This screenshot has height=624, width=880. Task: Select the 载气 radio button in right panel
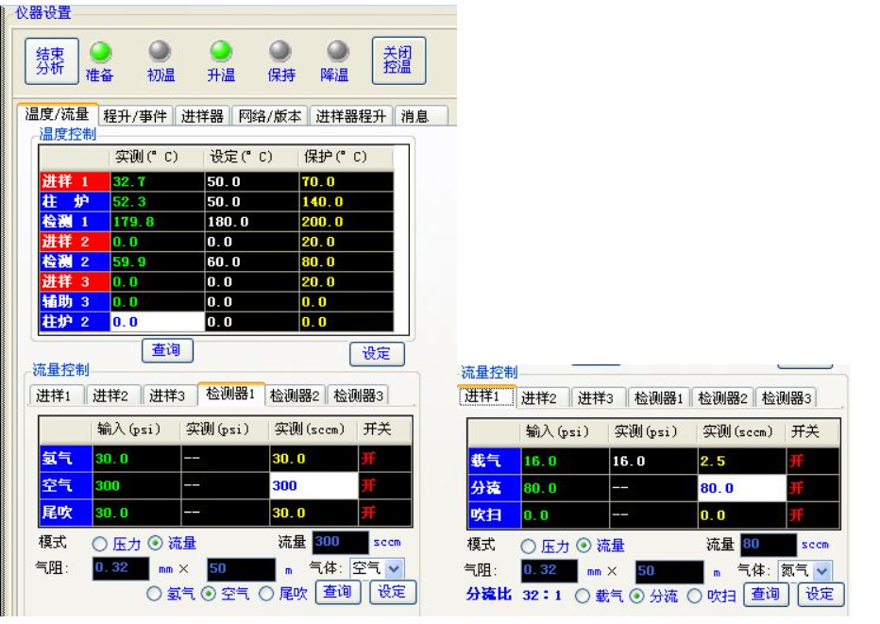(x=583, y=596)
